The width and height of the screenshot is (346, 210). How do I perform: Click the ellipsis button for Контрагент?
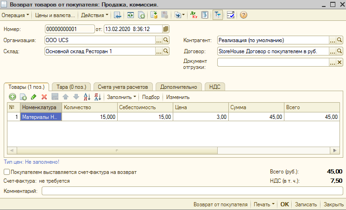[x=332, y=40]
